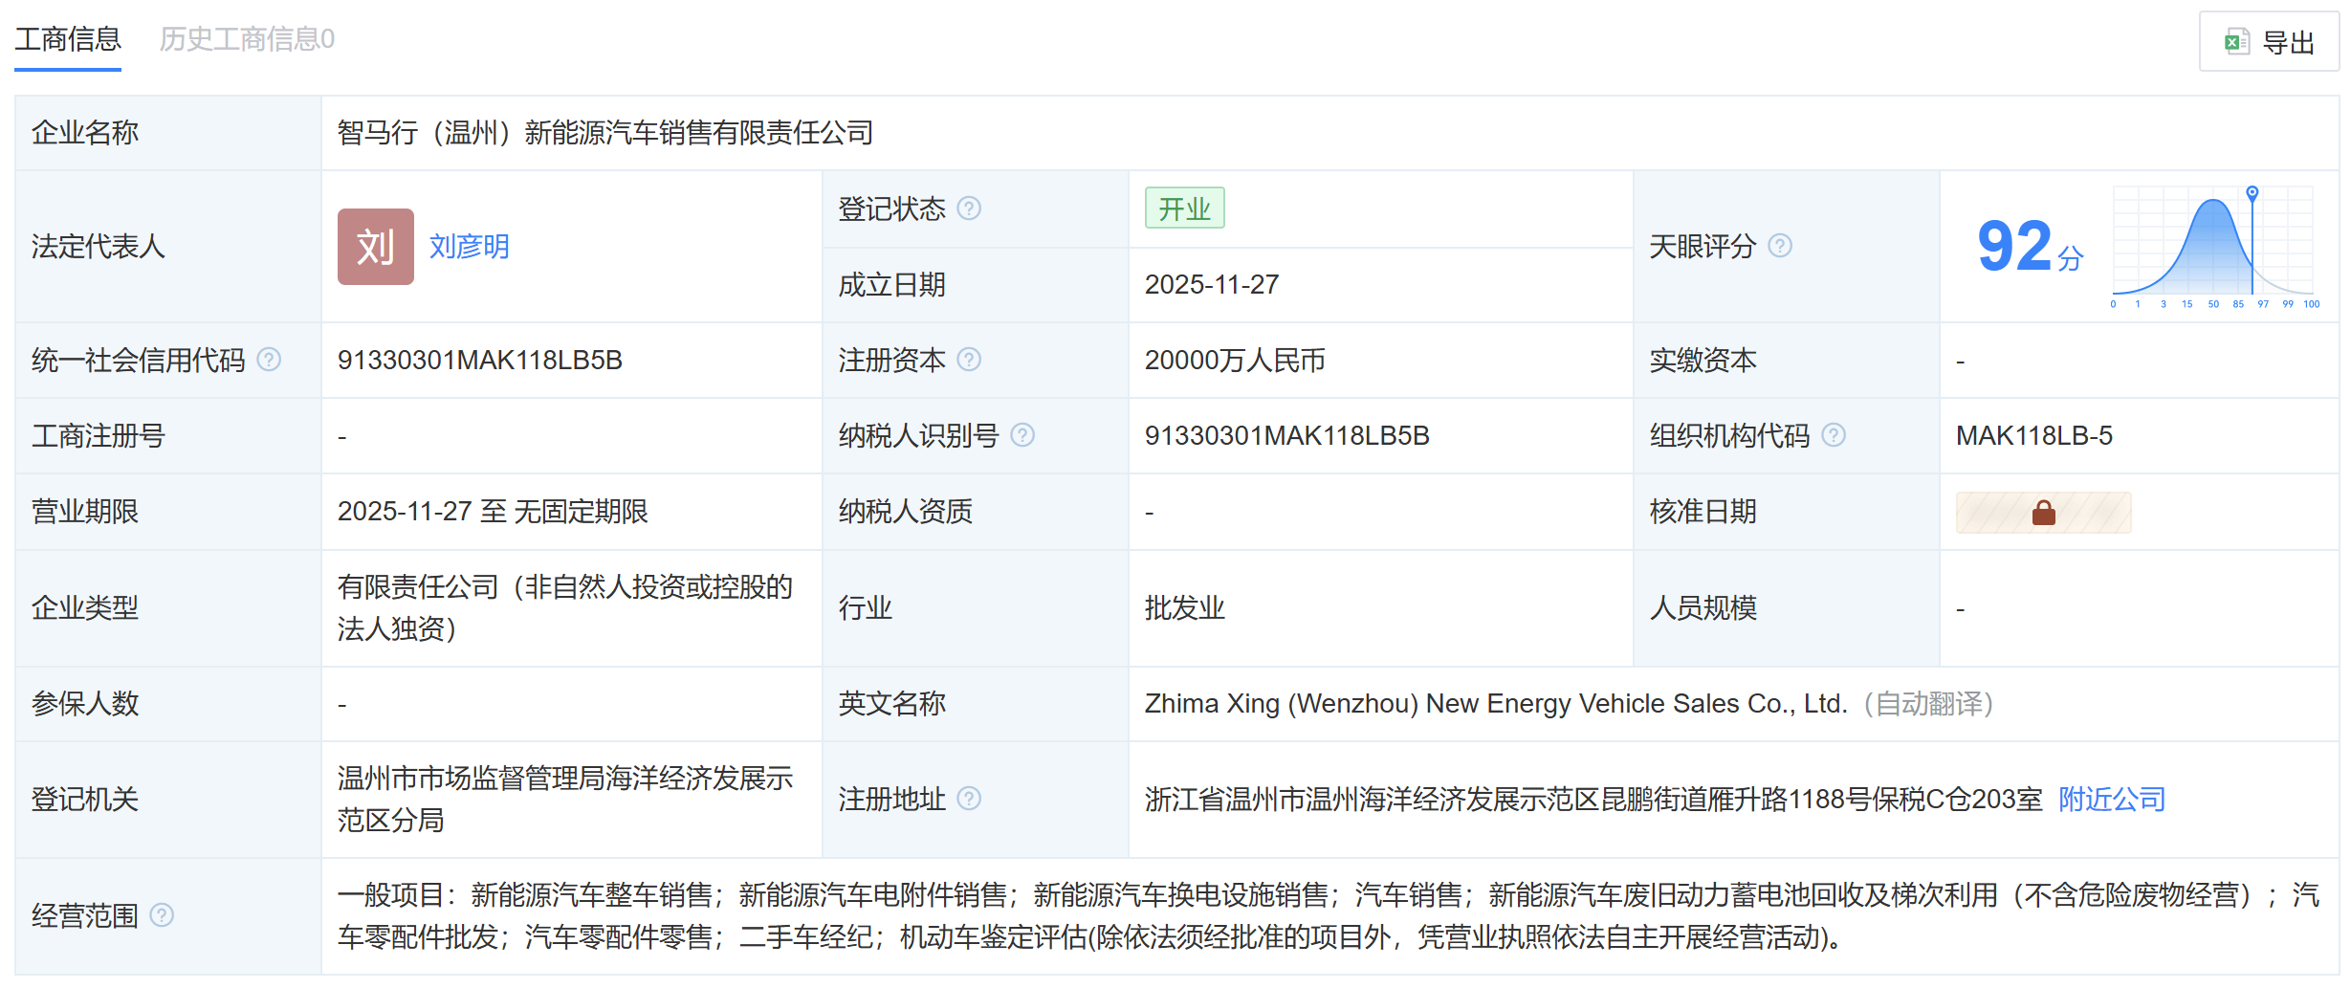Click the green 开业 status badge
Image resolution: width=2351 pixels, height=989 pixels.
click(1184, 208)
